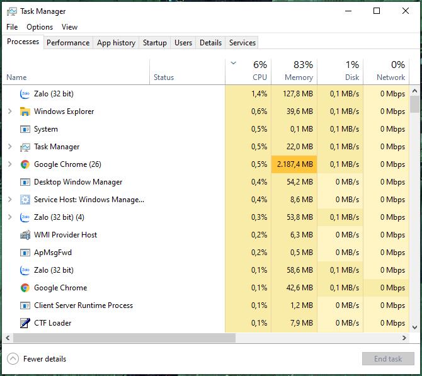The height and width of the screenshot is (376, 422).
Task: Click the Task Manager process row icon
Action: tap(25, 147)
